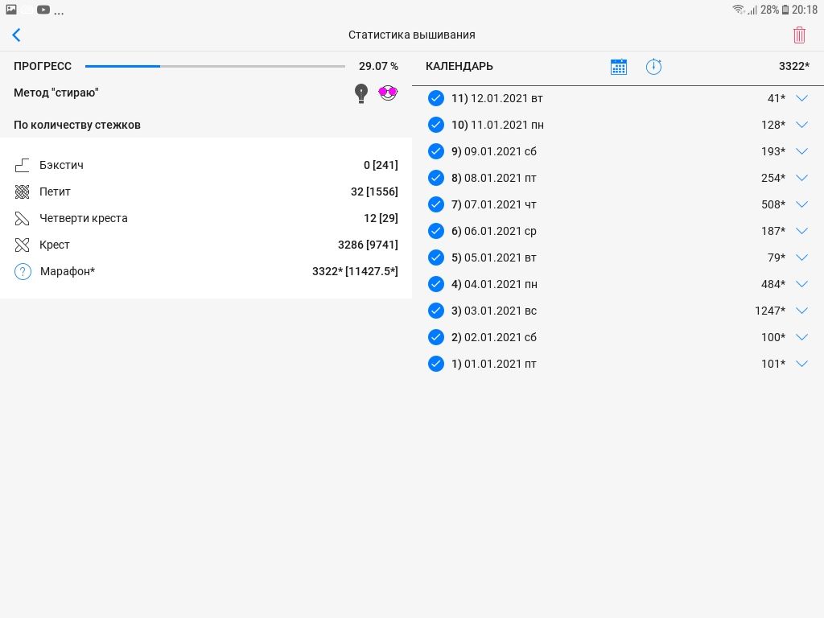Screen dimensions: 824x618
Task: Tap the Marathon question mark icon
Action: click(23, 272)
